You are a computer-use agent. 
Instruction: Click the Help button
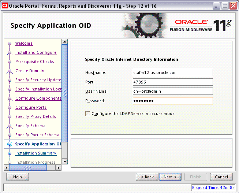18,177
